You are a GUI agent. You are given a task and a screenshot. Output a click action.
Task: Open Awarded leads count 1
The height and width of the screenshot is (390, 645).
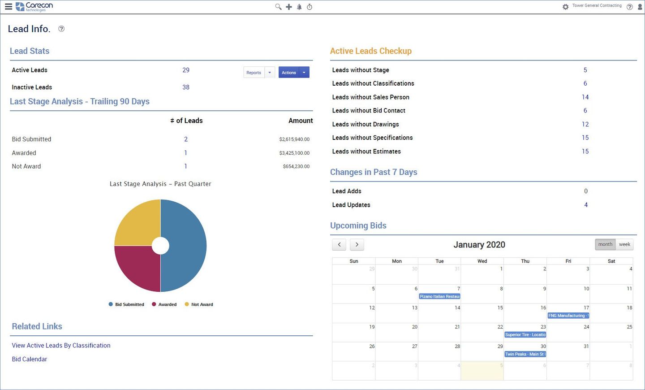186,153
